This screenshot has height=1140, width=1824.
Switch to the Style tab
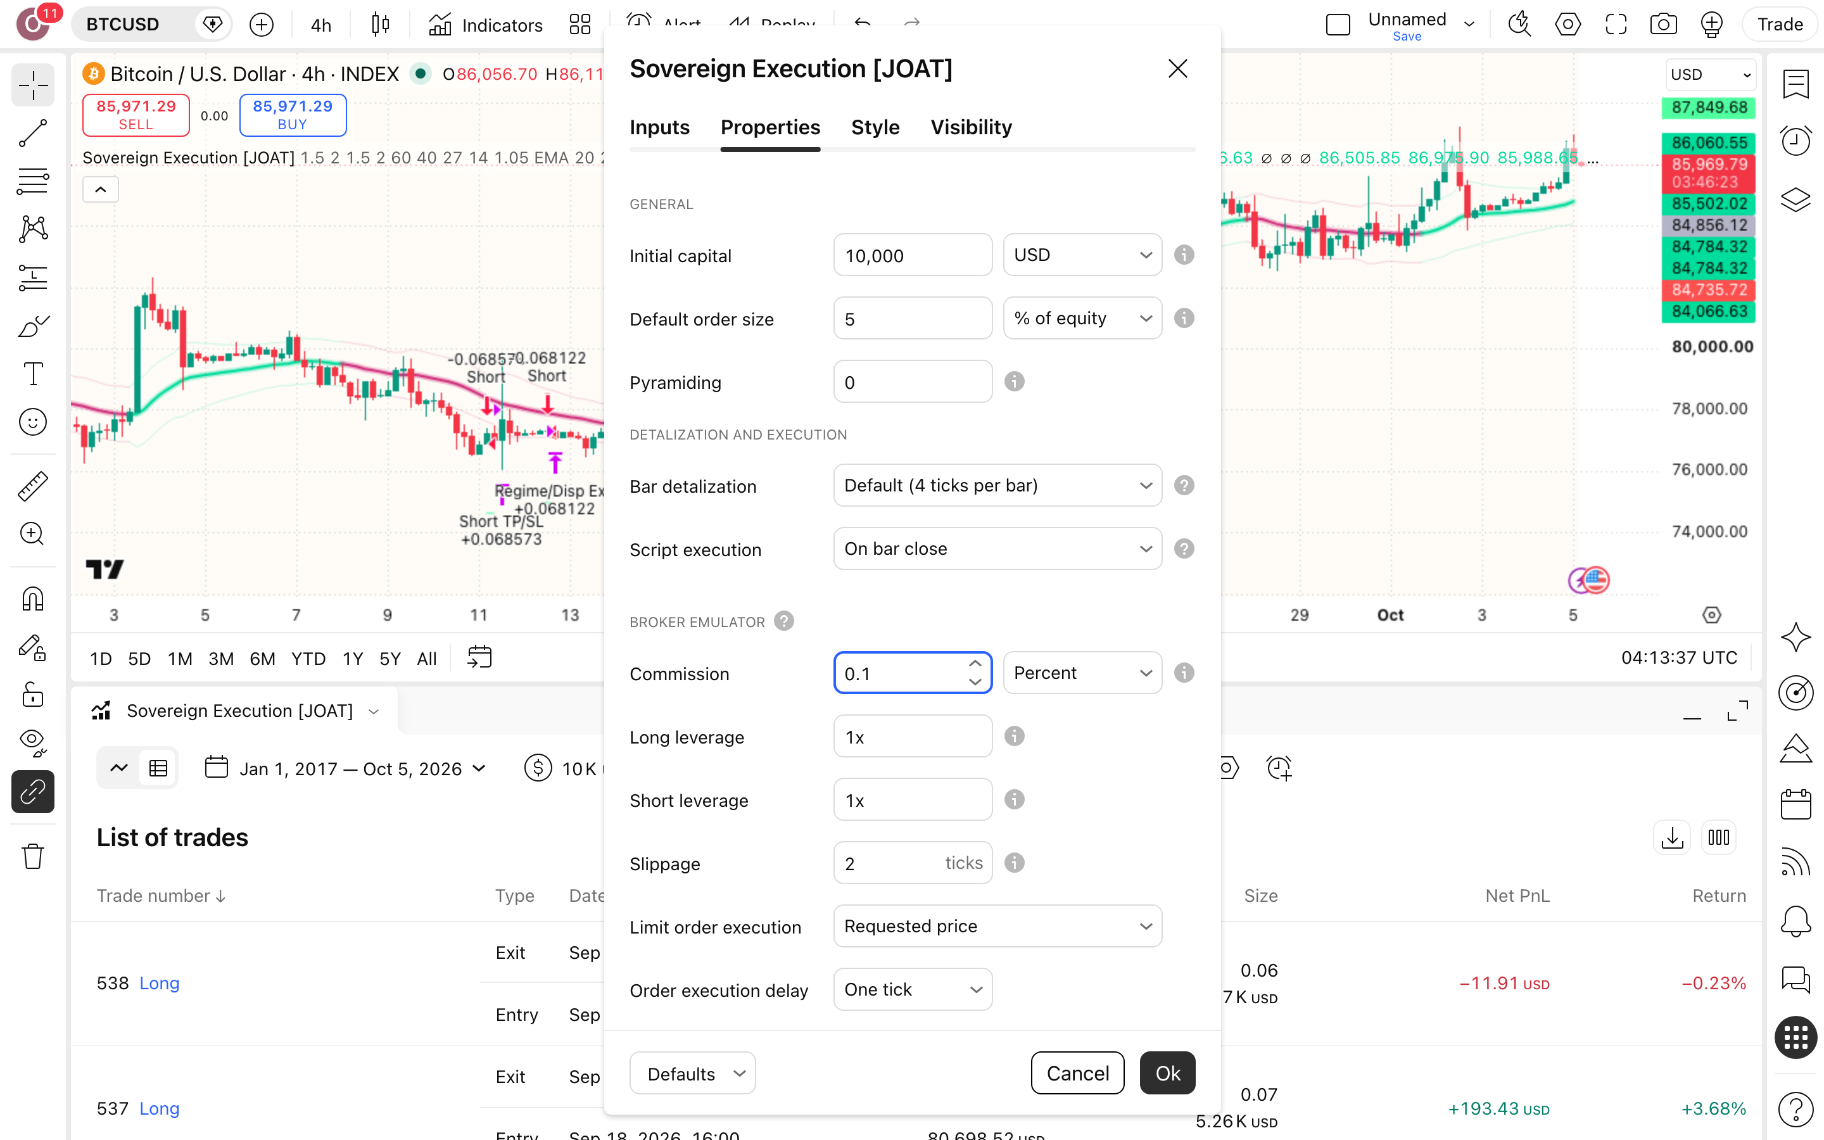(875, 127)
